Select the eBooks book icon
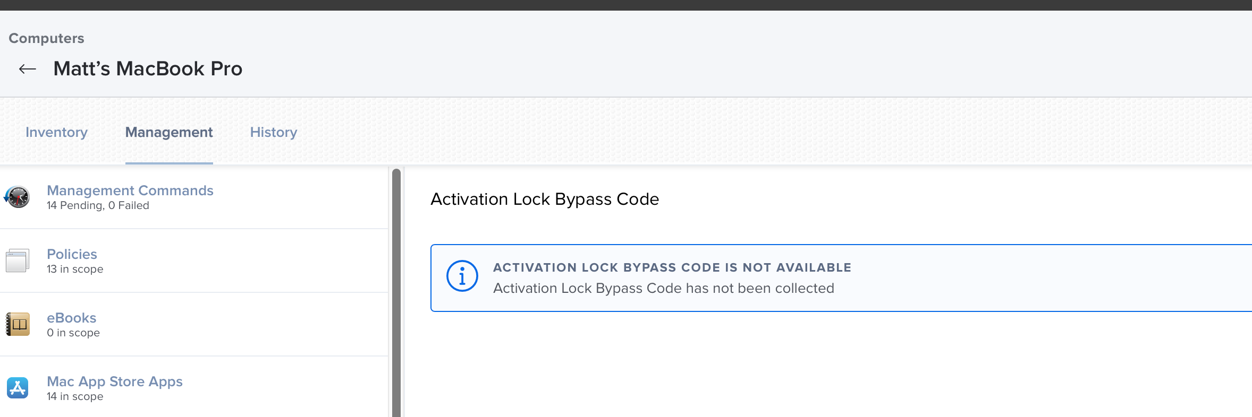The height and width of the screenshot is (417, 1252). pos(18,324)
